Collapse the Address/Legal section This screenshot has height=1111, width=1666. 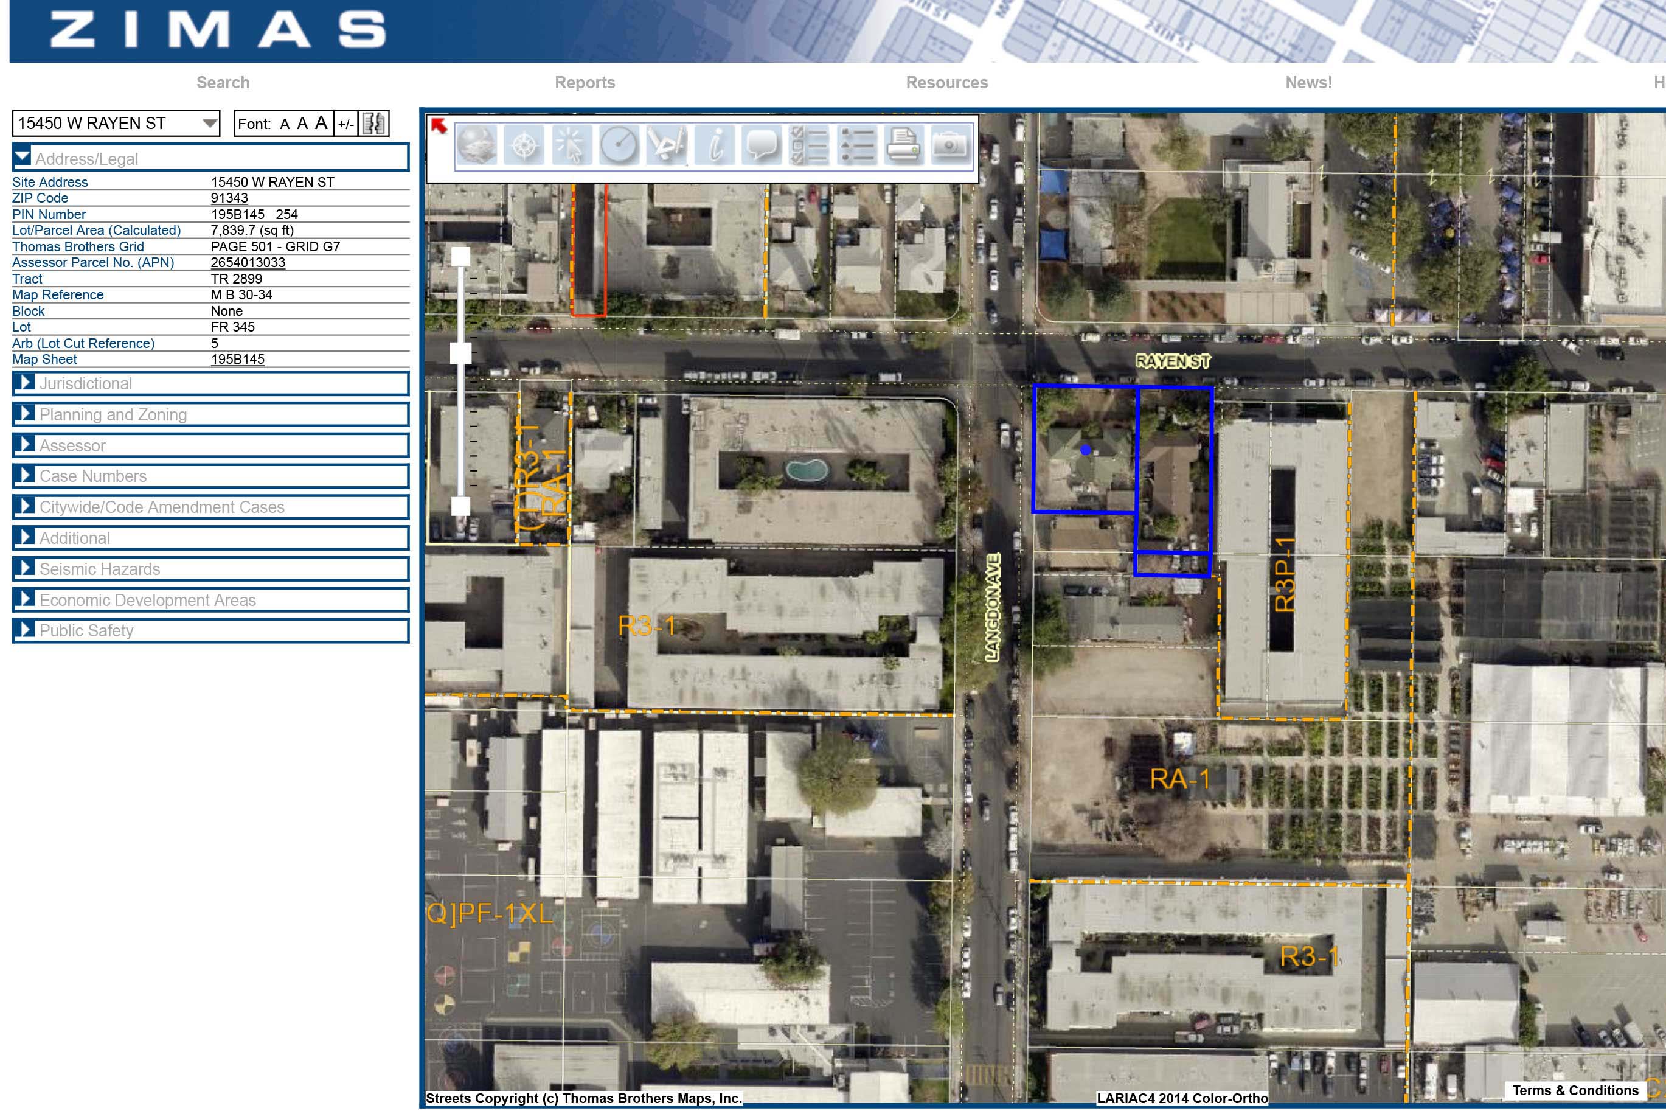click(x=23, y=158)
